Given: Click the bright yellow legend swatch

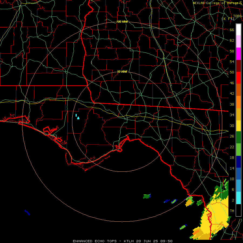Looking at the screenshot, I should (x=238, y=126).
